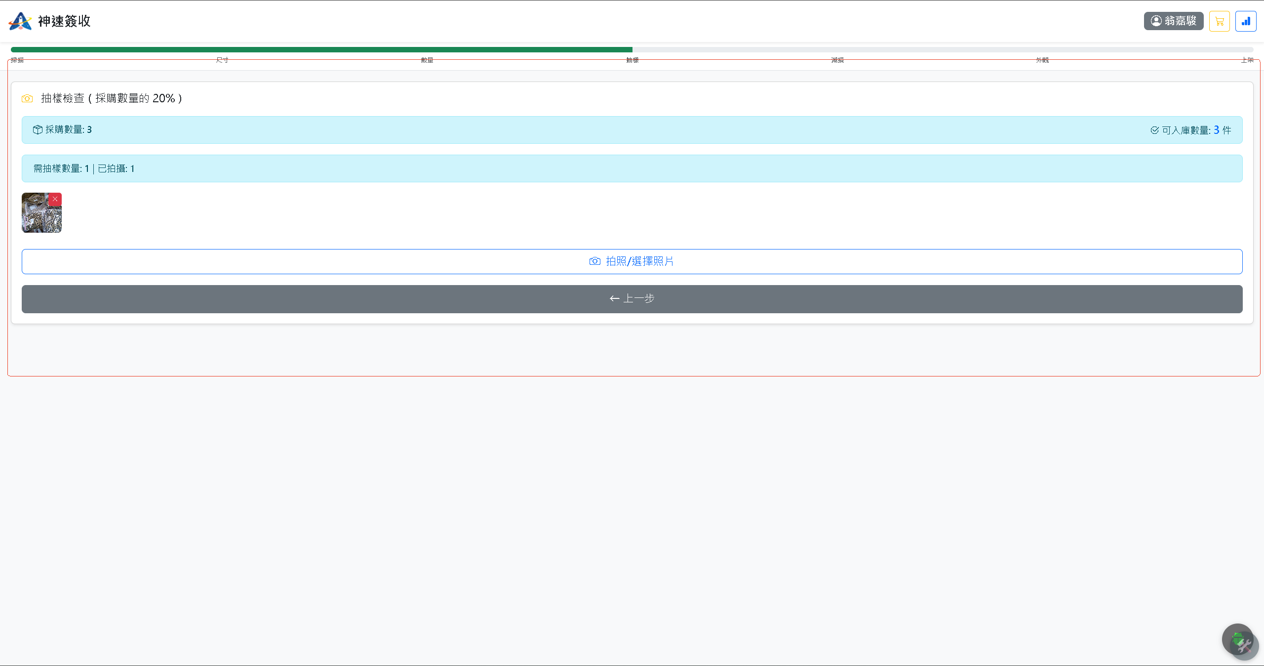The image size is (1264, 666).
Task: Click the floating debug tools icon
Action: 1240,641
